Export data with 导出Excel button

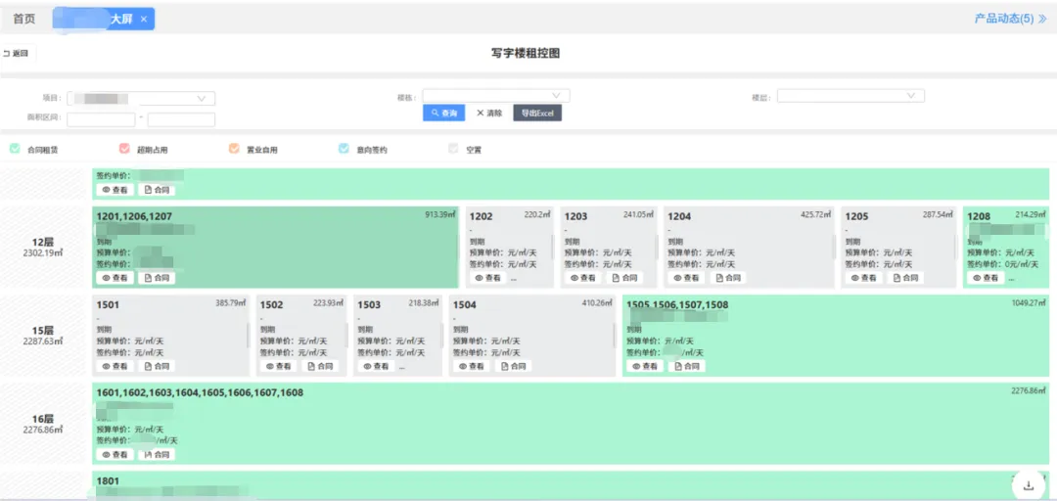pyautogui.click(x=537, y=113)
